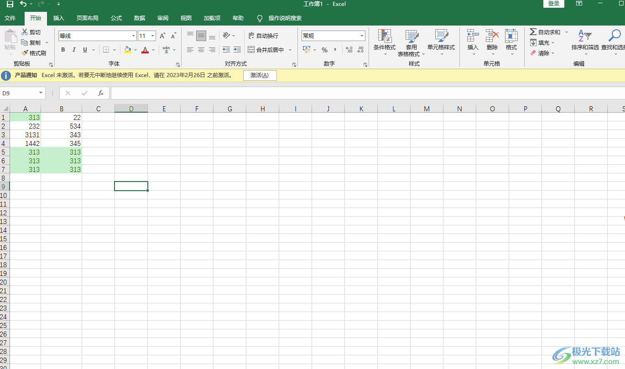Image resolution: width=625 pixels, height=369 pixels.
Task: Switch to the Review (审阅) tab
Action: [163, 18]
